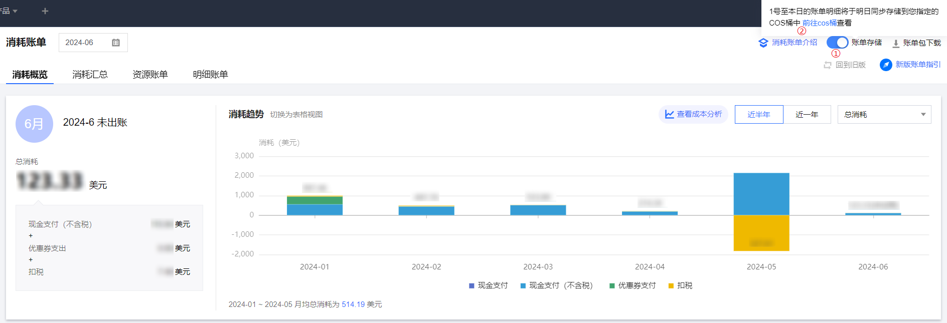947x323 pixels.
Task: Select the 近一年 time range option
Action: (807, 114)
